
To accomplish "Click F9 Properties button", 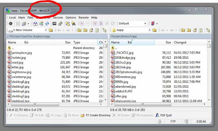I will [x=142, y=115].
